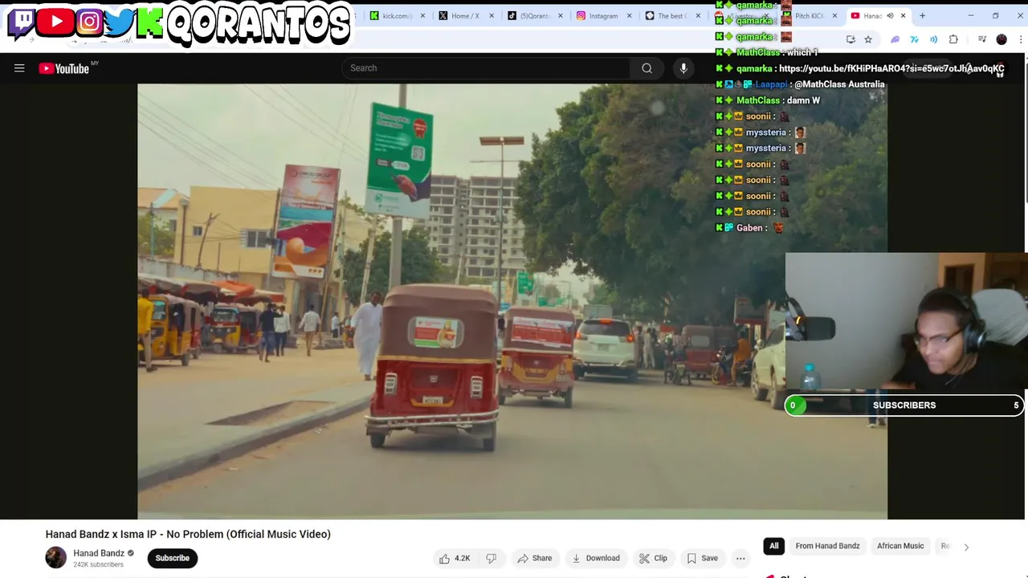Screen dimensions: 1028x578
Task: Create a Clip with the scissors button
Action: click(x=653, y=558)
